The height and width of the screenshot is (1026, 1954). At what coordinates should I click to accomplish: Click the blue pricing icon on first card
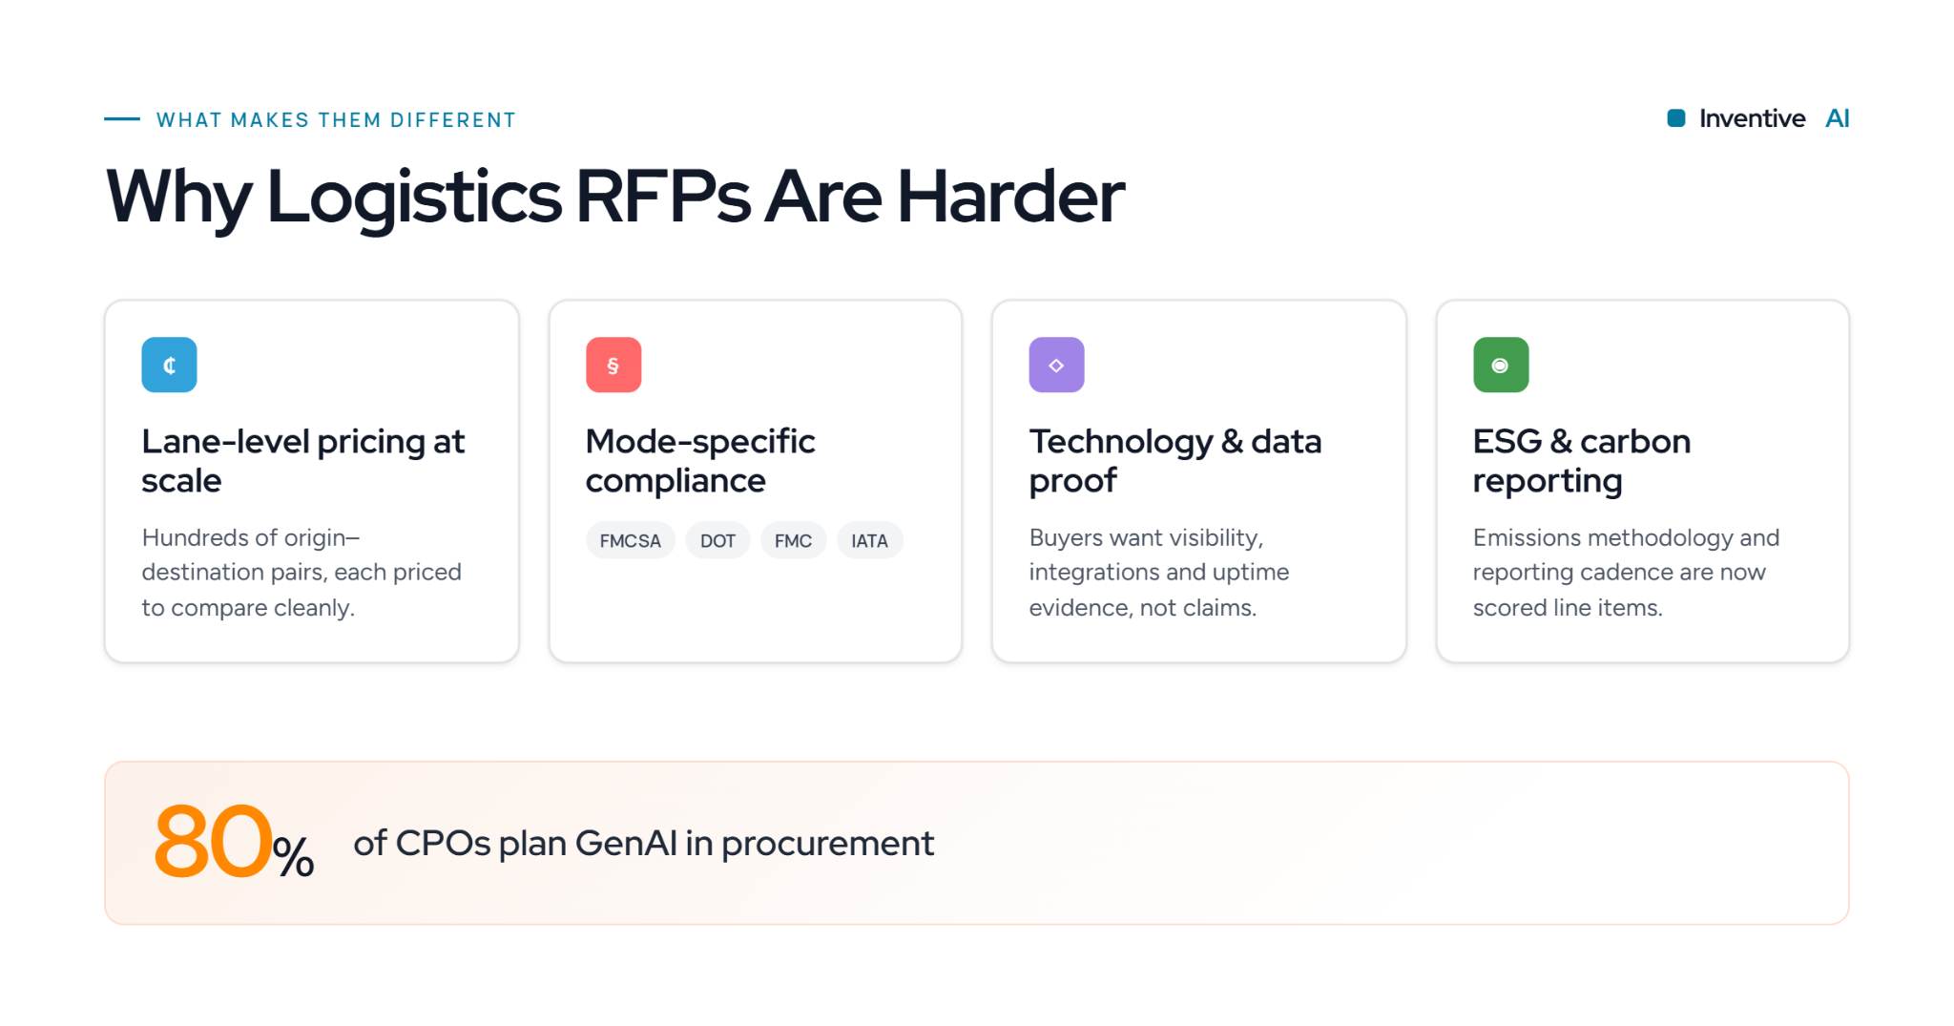(169, 365)
